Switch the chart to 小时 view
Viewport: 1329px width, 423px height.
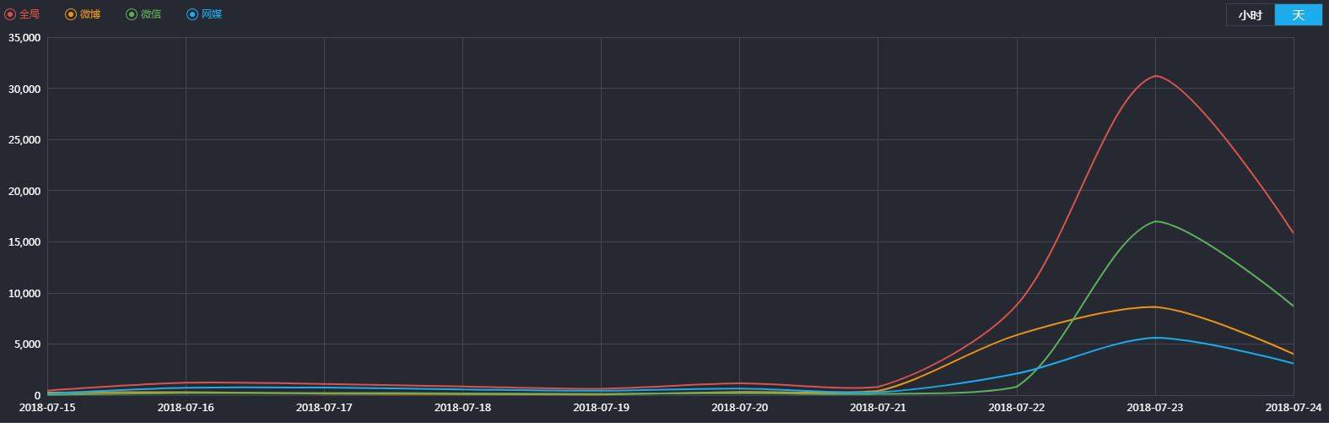pyautogui.click(x=1251, y=15)
